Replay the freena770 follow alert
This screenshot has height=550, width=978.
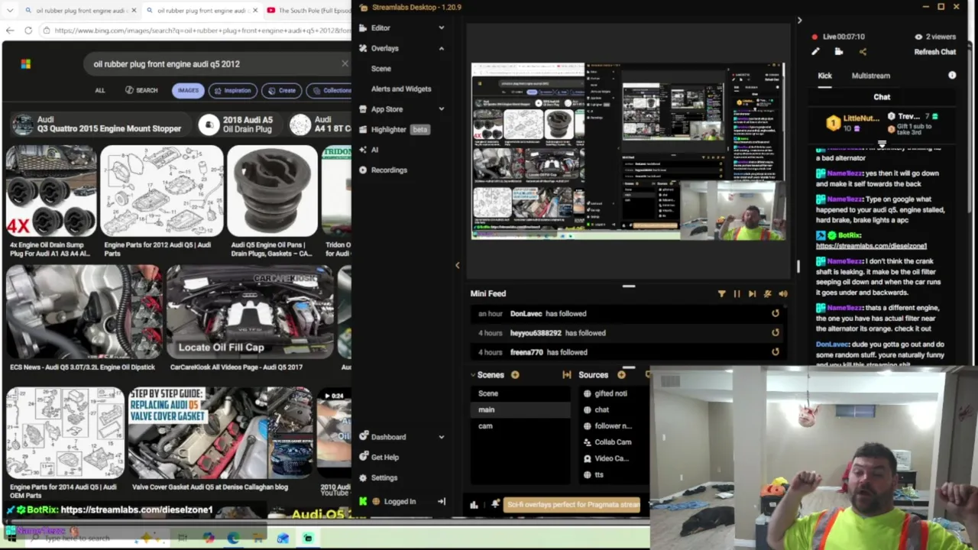coord(776,352)
